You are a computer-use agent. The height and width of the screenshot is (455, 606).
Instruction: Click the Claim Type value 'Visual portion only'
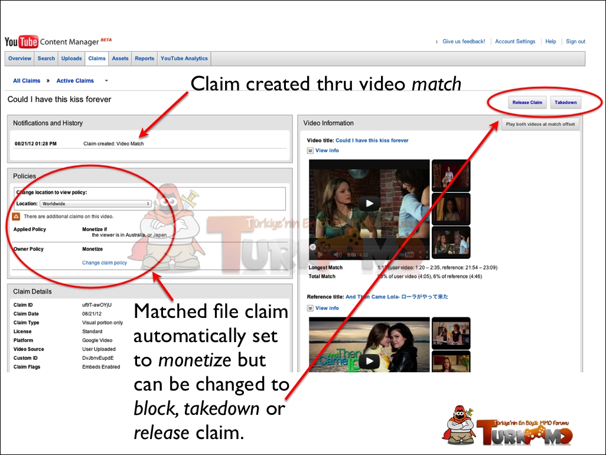click(x=102, y=323)
